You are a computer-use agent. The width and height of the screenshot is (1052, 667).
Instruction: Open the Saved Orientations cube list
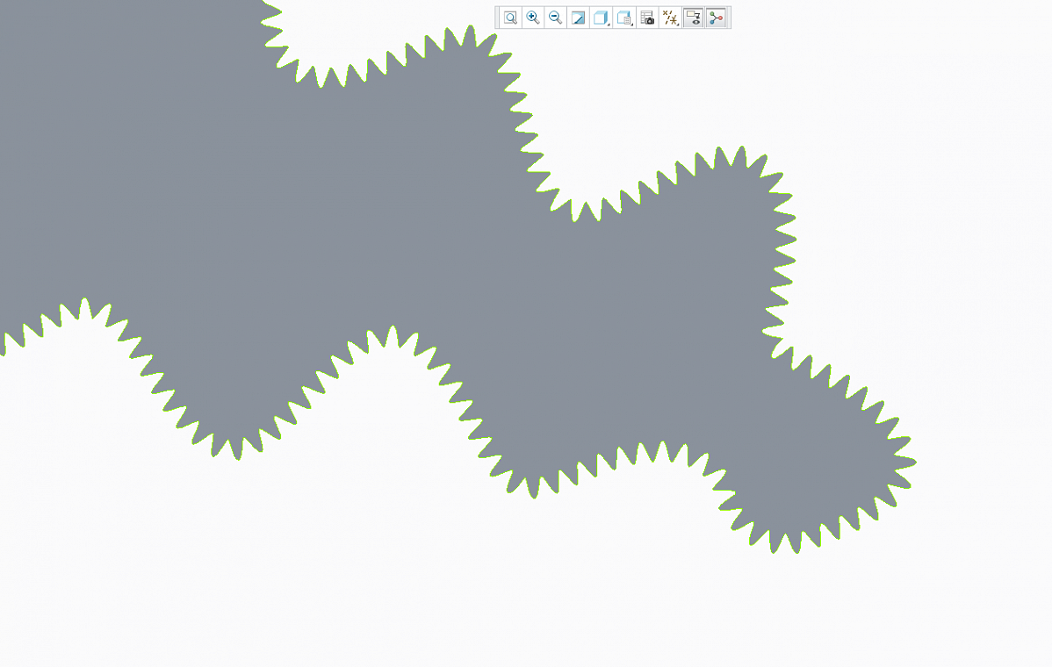coord(624,18)
